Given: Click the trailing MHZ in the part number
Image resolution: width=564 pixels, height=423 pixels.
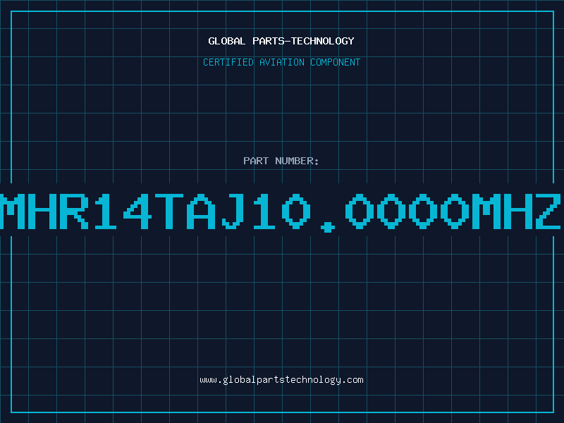Looking at the screenshot, I should click(516, 211).
